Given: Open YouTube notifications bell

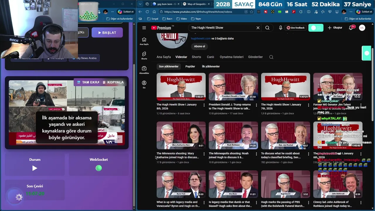Looking at the screenshot, I should pyautogui.click(x=351, y=28).
